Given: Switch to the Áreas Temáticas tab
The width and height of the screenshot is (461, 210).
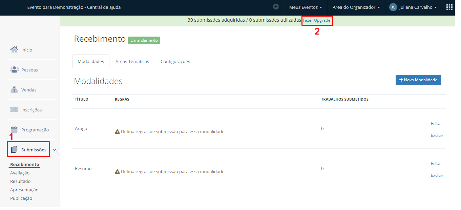Looking at the screenshot, I should pyautogui.click(x=132, y=61).
